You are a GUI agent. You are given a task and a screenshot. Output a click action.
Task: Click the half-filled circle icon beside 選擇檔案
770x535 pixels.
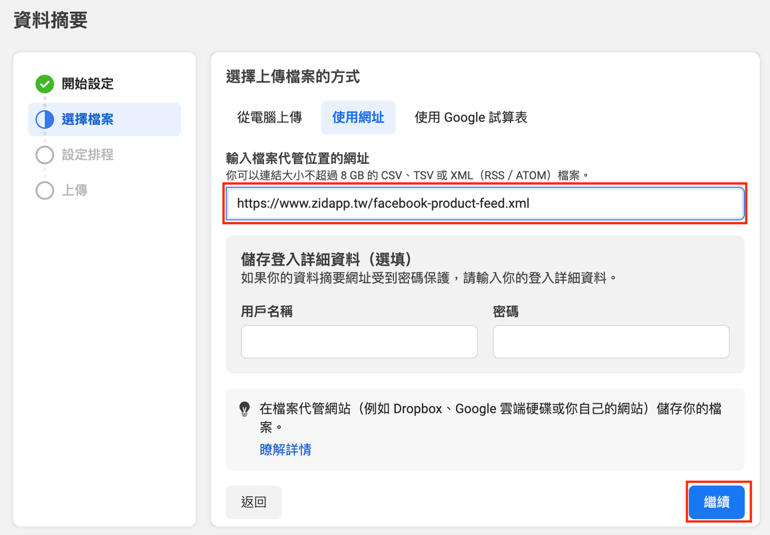coord(45,119)
